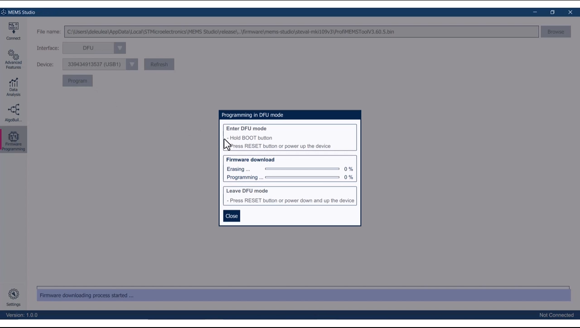Click the Version 1.0.0 label
The width and height of the screenshot is (580, 328).
[21, 315]
